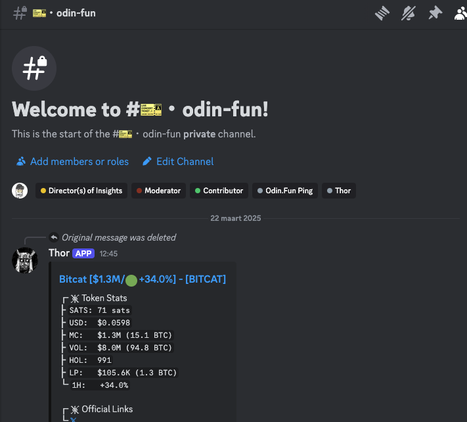
Task: Click the 1H: +34.0% line
Action: tap(100, 385)
